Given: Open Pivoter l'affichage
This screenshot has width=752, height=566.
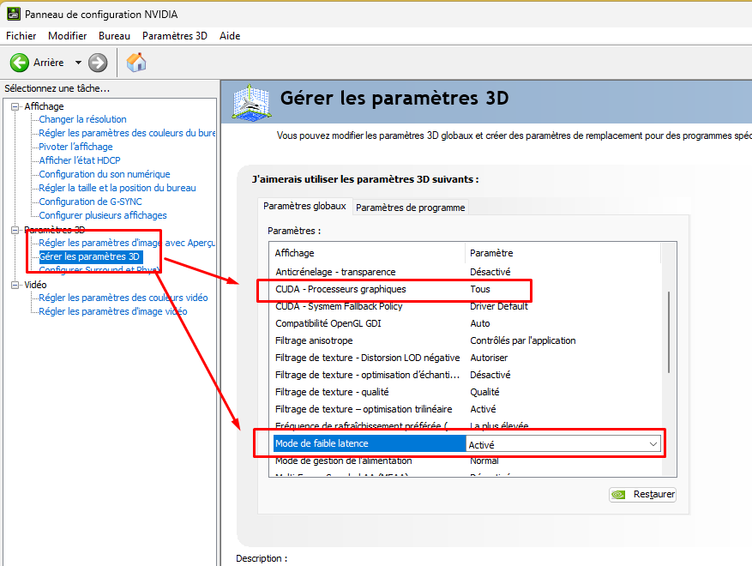Looking at the screenshot, I should pyautogui.click(x=75, y=147).
